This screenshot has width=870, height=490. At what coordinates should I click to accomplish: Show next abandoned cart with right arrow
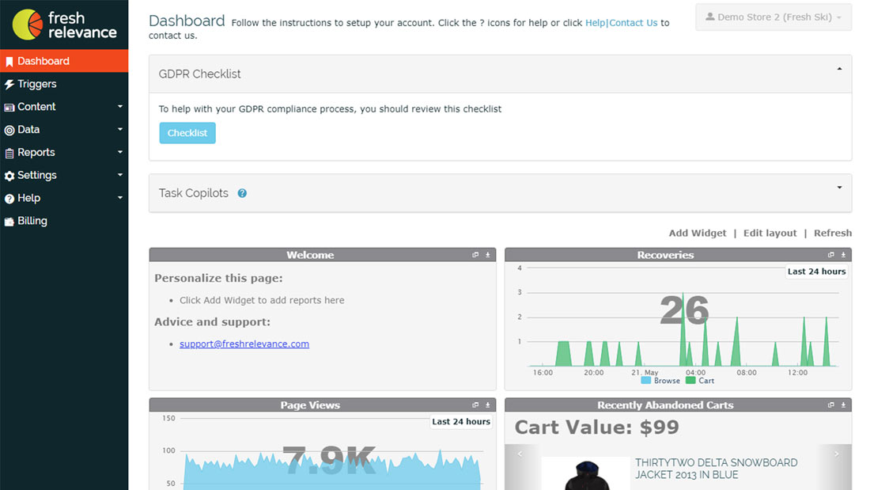click(x=836, y=454)
